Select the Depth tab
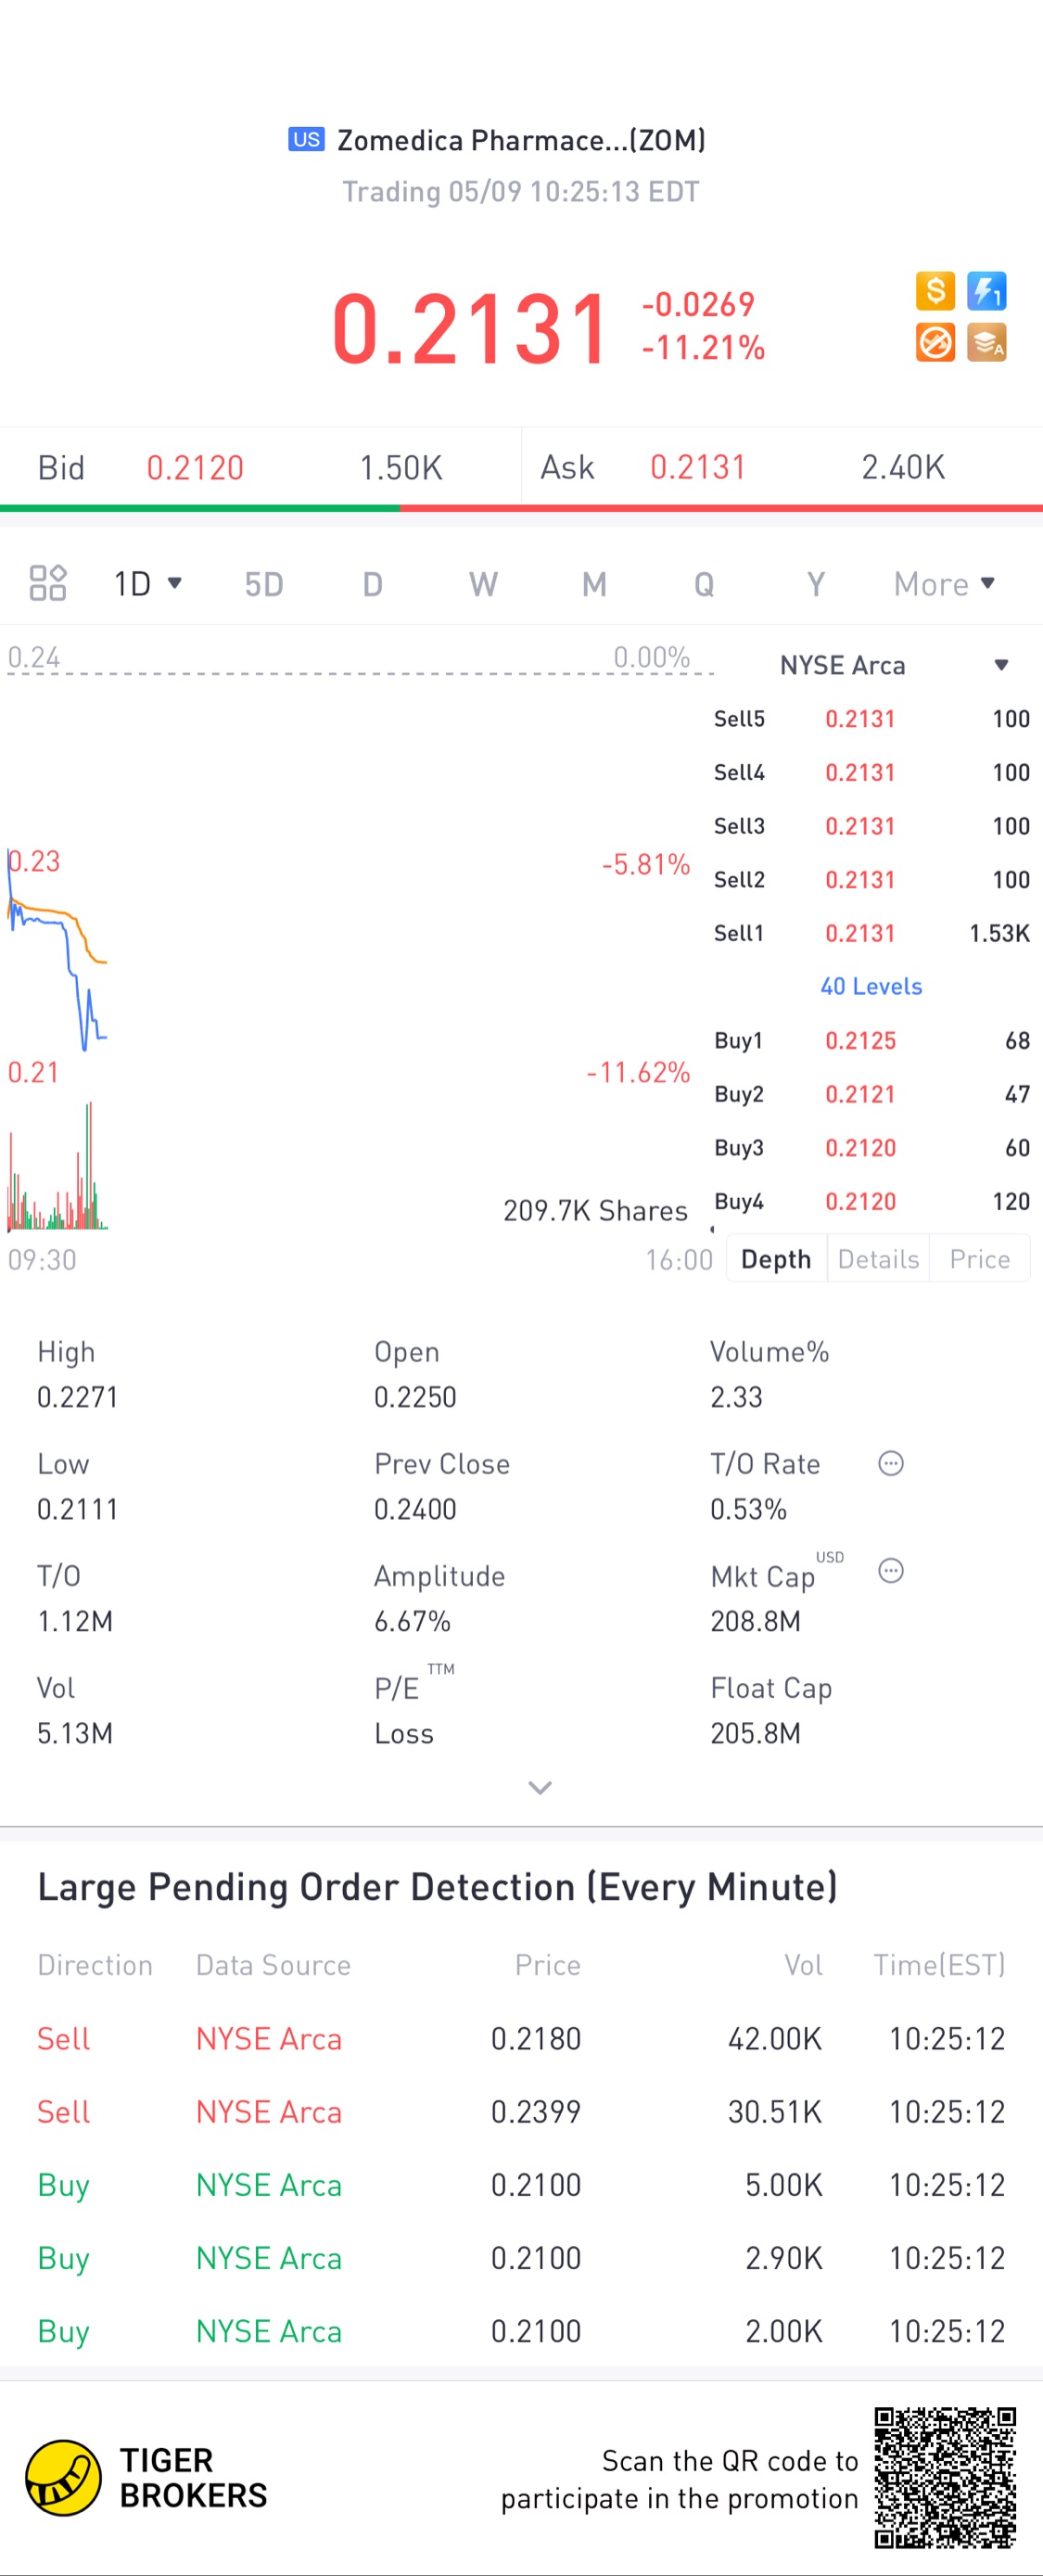1043x2576 pixels. coord(776,1259)
